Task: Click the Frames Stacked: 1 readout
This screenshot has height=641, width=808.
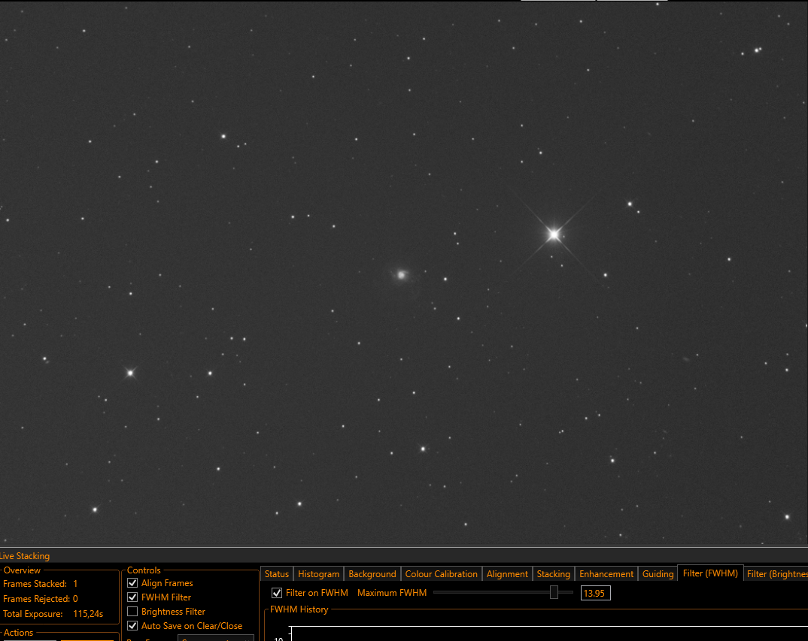Action: click(40, 584)
